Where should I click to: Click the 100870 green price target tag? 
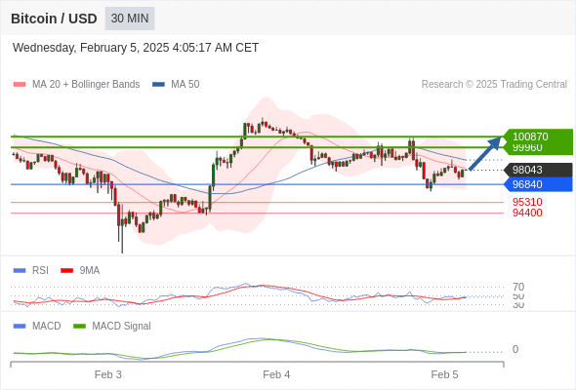point(538,136)
